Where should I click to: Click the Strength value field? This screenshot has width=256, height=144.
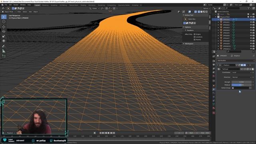(242, 82)
